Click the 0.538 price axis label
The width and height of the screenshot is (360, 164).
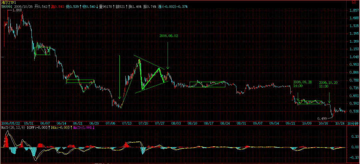click(x=354, y=111)
